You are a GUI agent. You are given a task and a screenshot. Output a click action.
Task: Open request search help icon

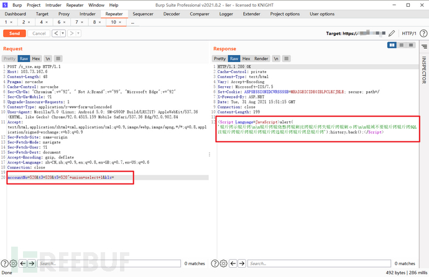pyautogui.click(x=4, y=263)
